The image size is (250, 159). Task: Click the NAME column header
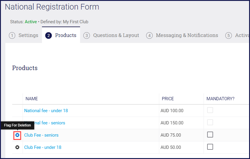pos(32,99)
